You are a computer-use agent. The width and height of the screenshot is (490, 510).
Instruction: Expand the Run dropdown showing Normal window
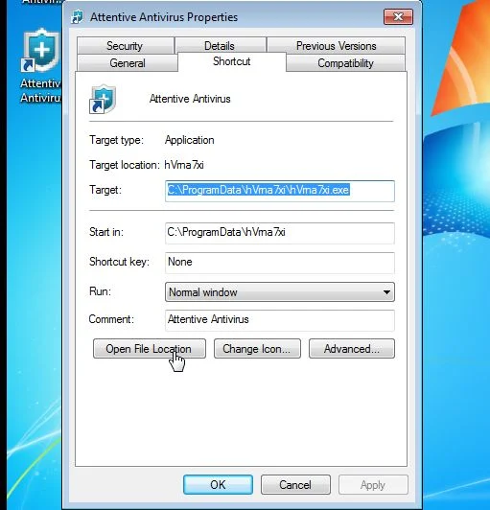[x=280, y=292]
